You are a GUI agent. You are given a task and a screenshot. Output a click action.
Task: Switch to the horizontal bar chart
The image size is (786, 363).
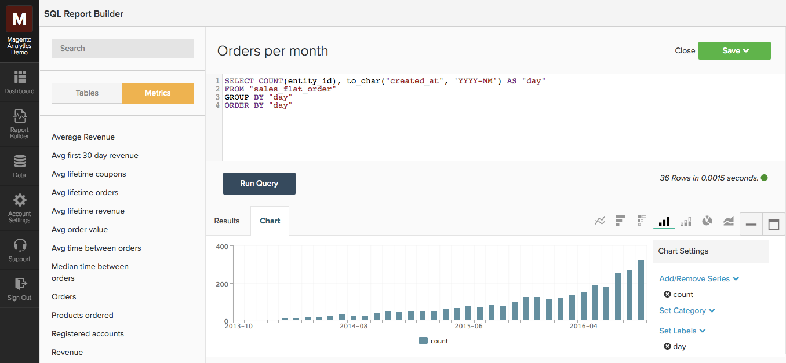(620, 221)
